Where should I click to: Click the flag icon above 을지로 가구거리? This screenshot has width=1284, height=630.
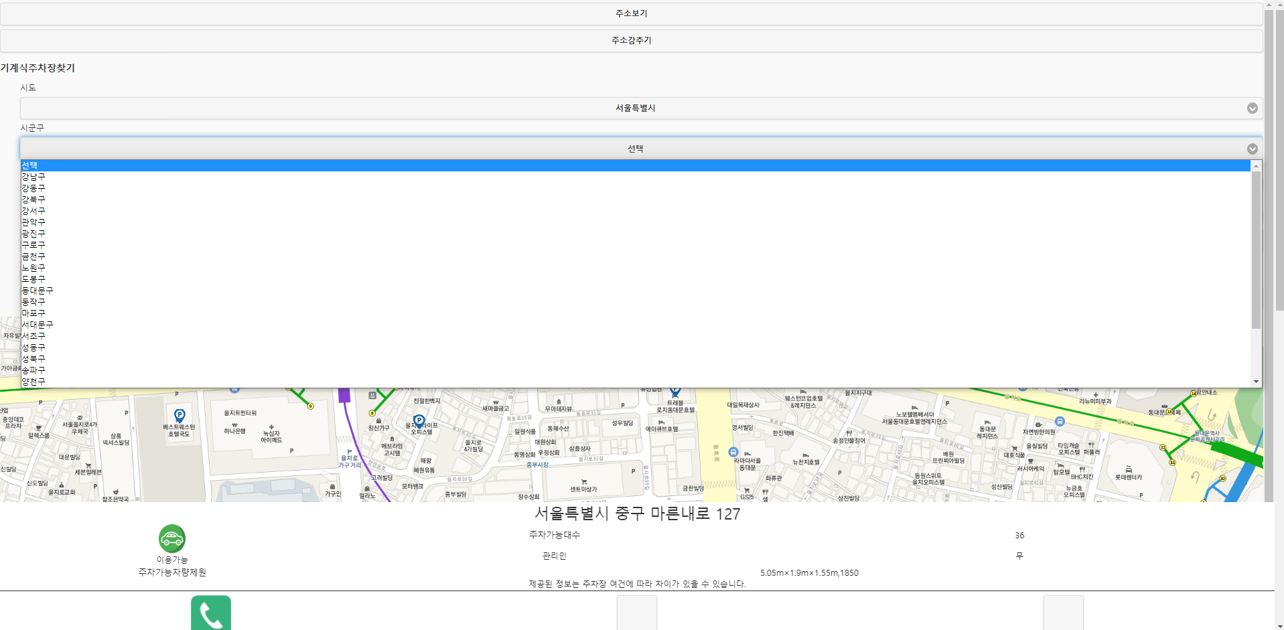[349, 452]
